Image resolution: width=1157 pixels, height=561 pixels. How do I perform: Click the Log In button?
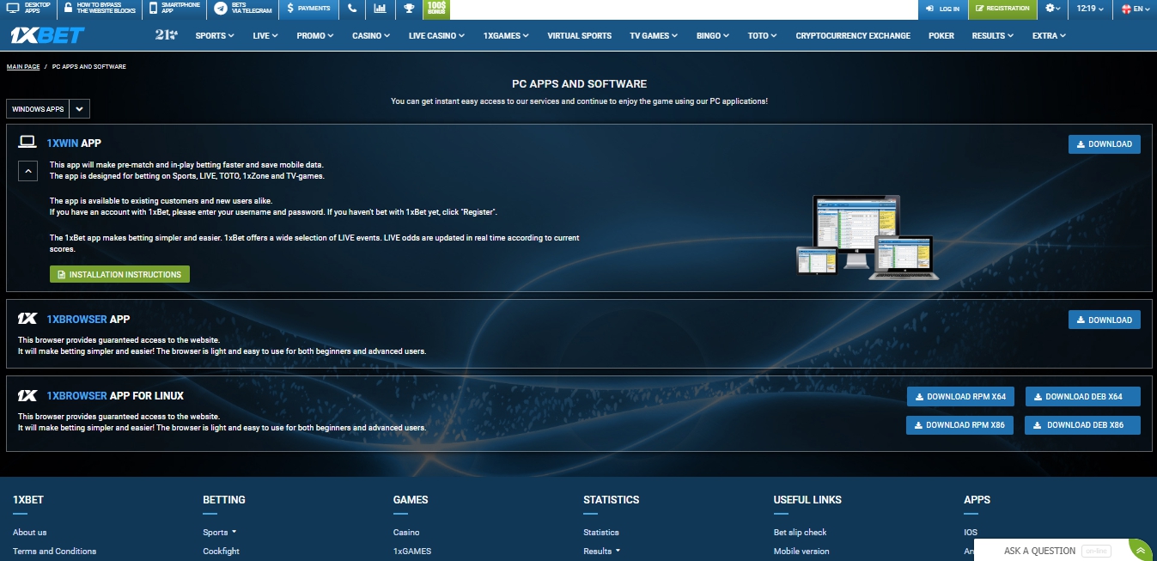[942, 9]
